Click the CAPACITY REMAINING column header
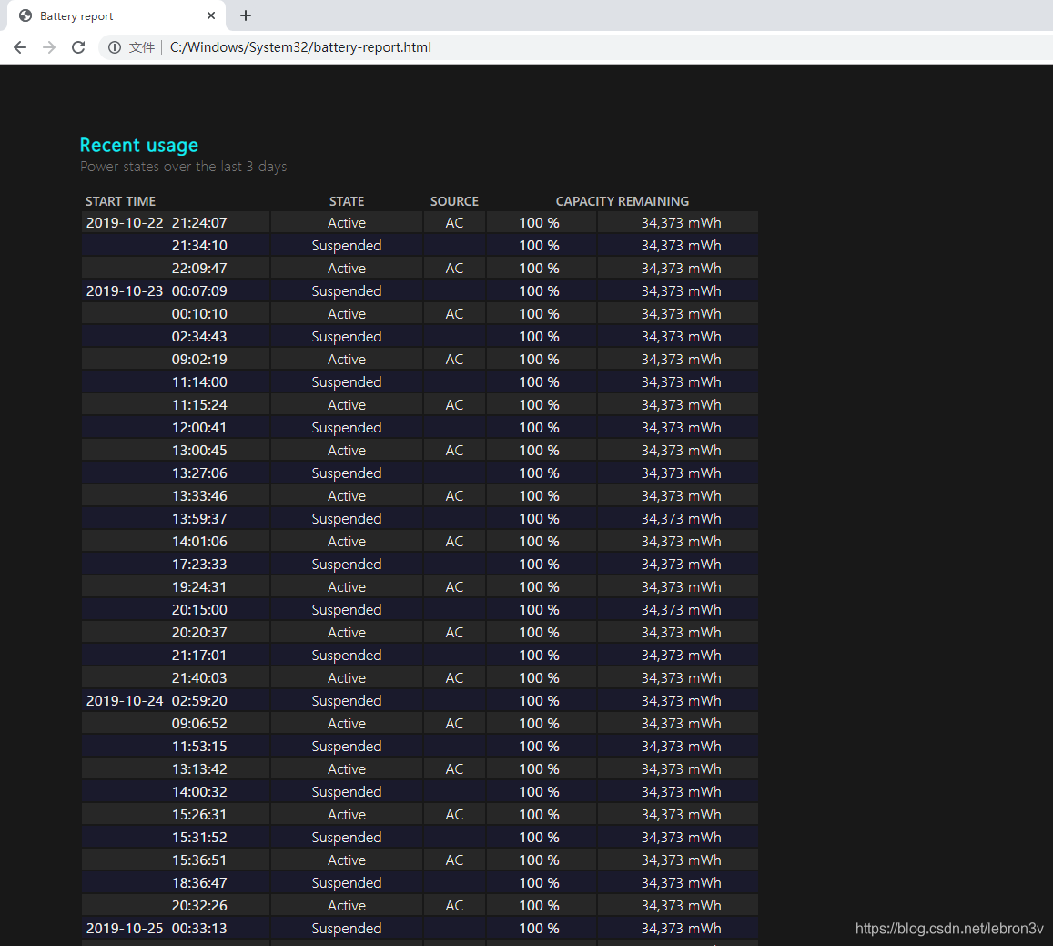 (x=623, y=201)
